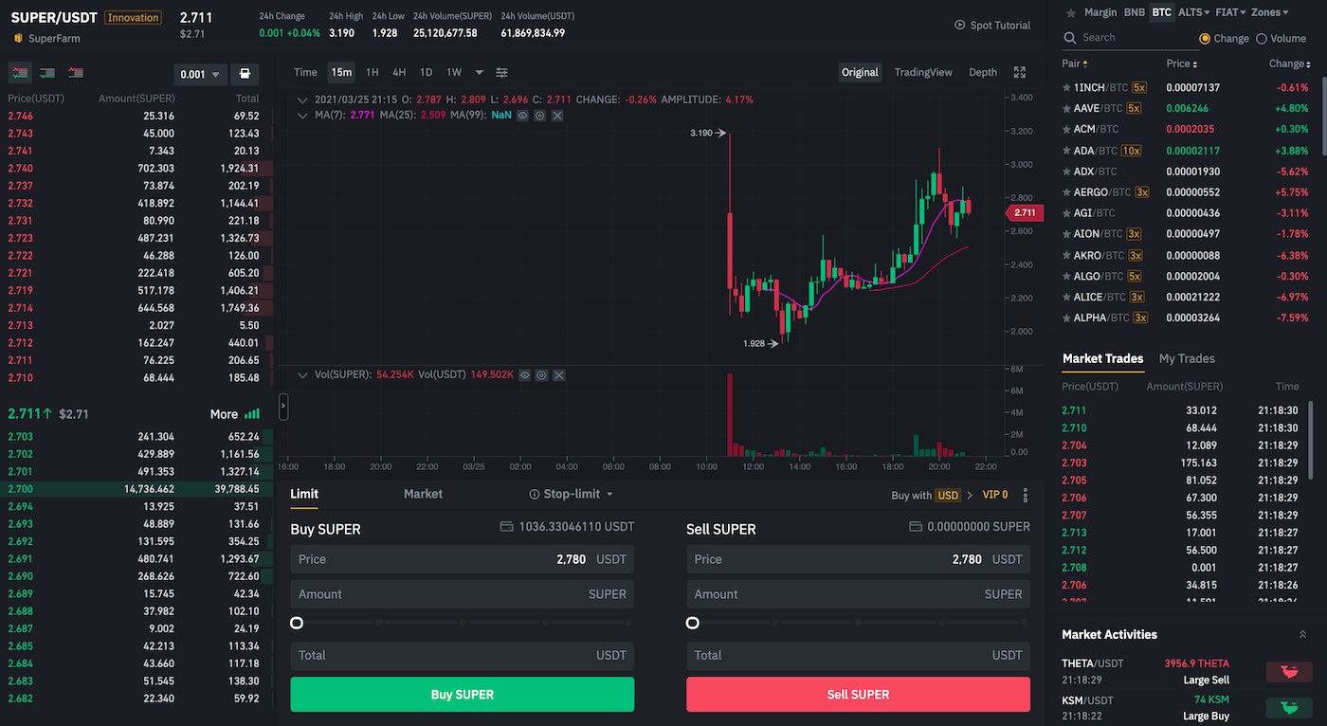The image size is (1327, 726).
Task: Open the Spot Tutorial link
Action: 991,26
